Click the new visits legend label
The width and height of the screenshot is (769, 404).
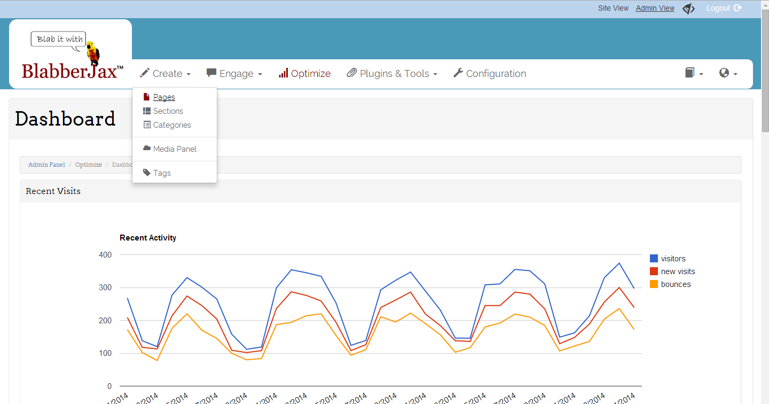[678, 271]
